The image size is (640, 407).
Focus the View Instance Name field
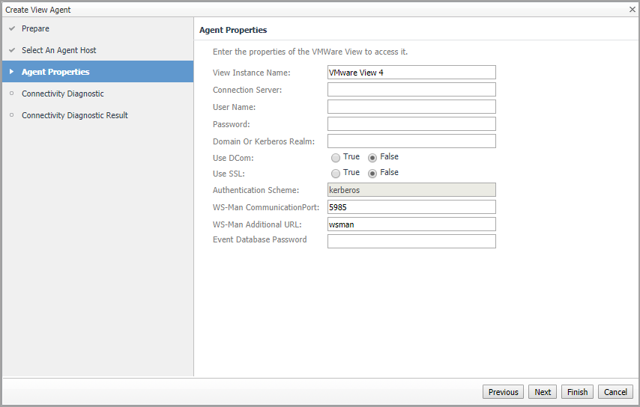pos(411,73)
